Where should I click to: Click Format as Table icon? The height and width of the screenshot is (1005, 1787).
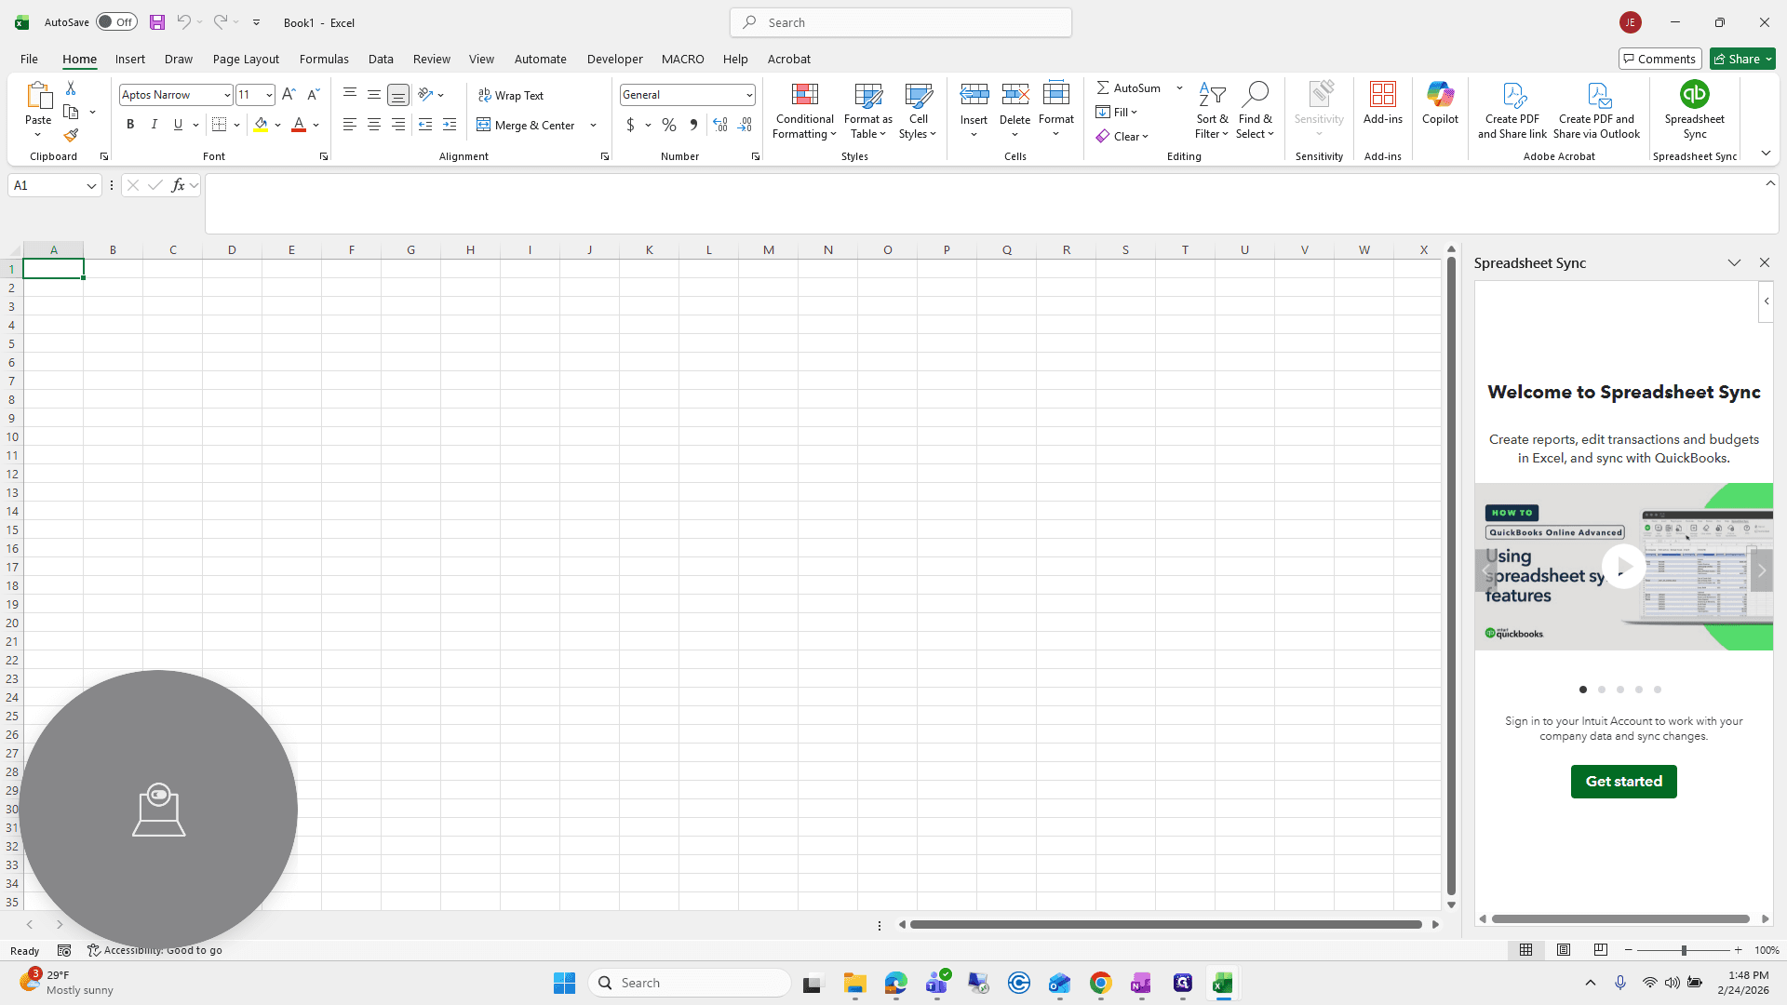click(x=867, y=112)
